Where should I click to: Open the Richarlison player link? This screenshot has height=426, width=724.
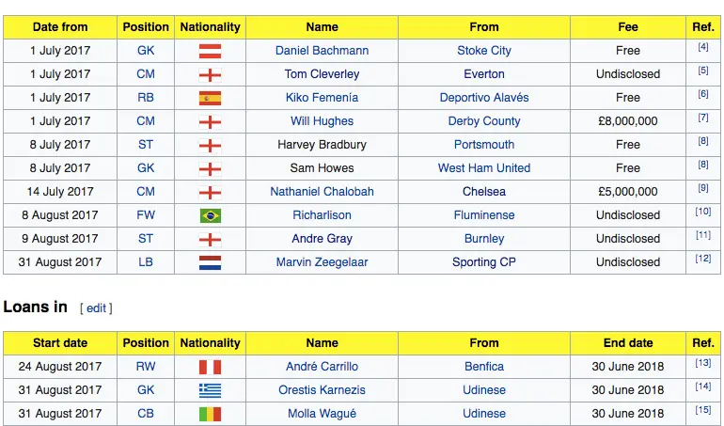tap(322, 215)
